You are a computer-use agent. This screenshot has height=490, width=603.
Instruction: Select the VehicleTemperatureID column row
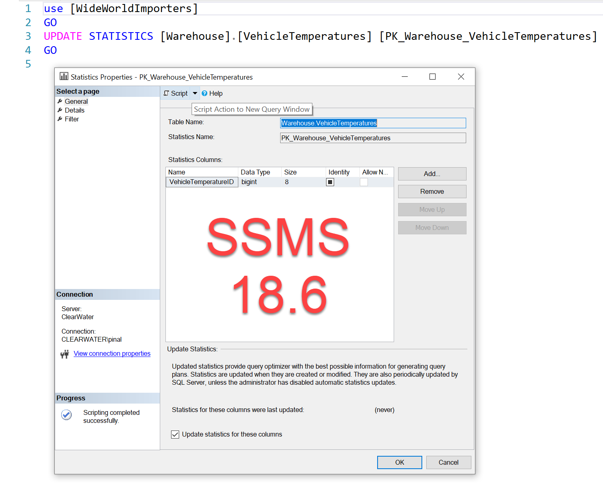279,182
